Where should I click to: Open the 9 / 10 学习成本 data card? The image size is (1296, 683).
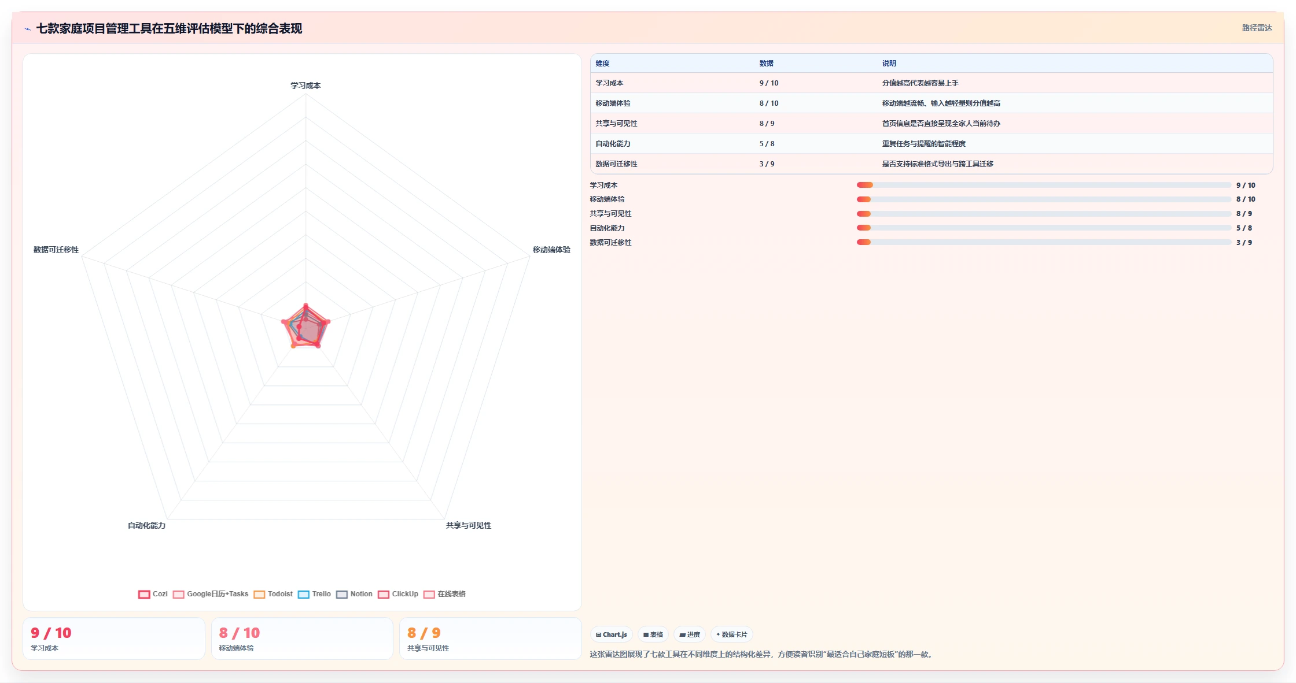point(114,639)
